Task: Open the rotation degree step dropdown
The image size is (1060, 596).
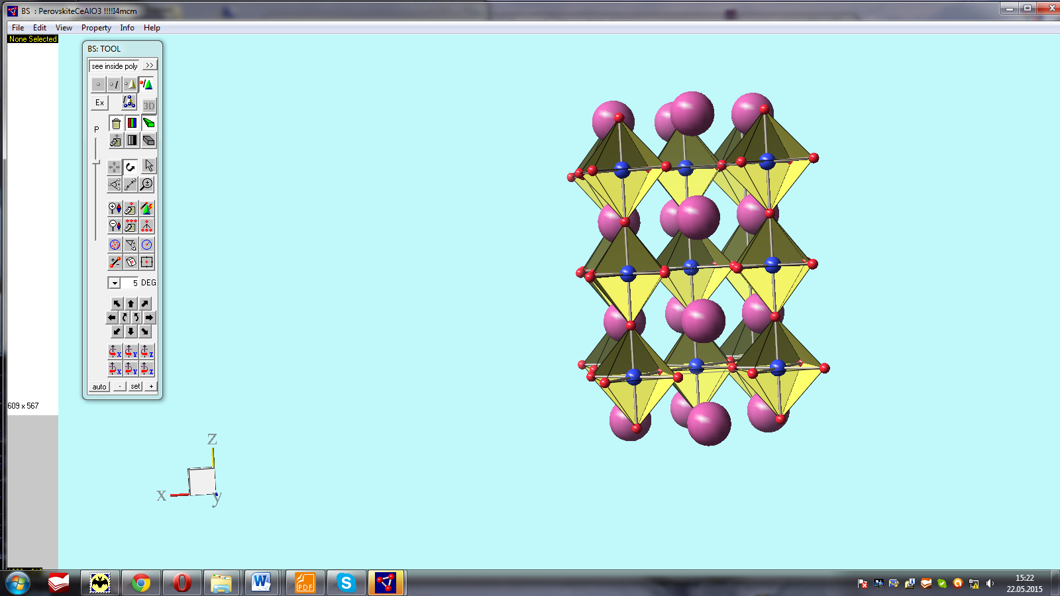Action: (114, 283)
